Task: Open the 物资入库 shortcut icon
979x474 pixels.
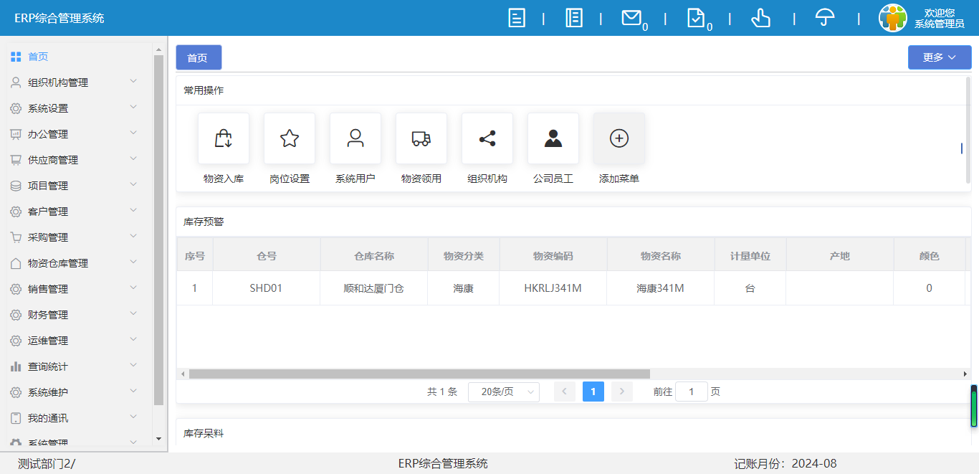Action: tap(224, 138)
